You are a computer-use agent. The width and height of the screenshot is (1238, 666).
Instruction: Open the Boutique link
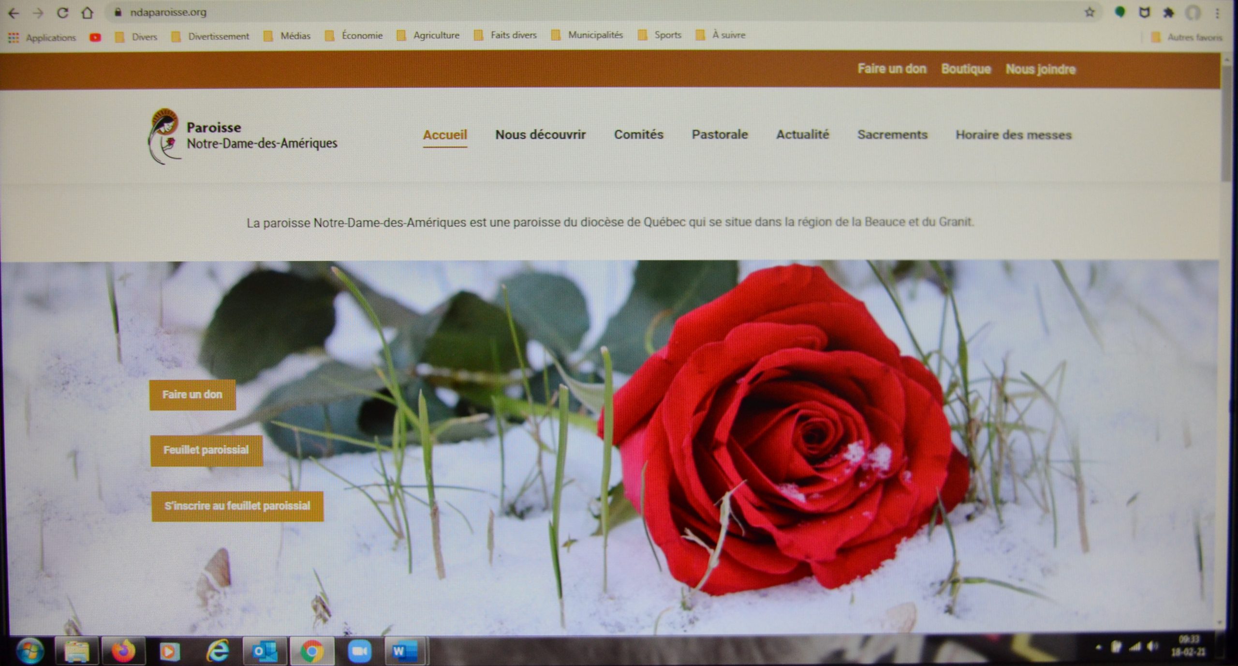(966, 69)
